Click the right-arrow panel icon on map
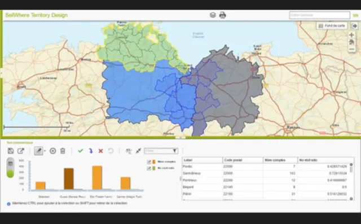This screenshot has height=224, width=361. tap(354, 26)
